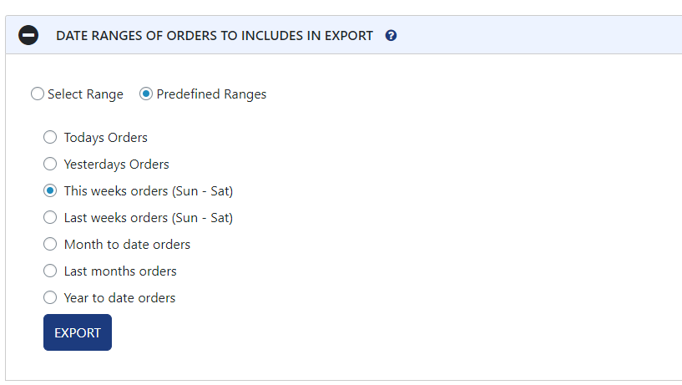Collapse the date ranges section via minus icon
682x385 pixels.
[x=28, y=36]
